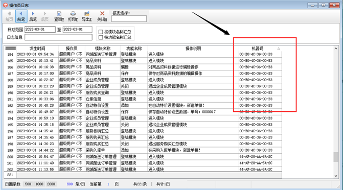This screenshot has width=343, height=190.
Task: Click the vertical scrollbar thumb
Action: (336, 157)
